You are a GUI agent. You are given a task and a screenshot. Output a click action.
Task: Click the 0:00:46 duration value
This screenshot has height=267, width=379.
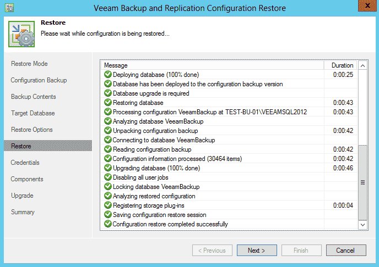(x=343, y=168)
